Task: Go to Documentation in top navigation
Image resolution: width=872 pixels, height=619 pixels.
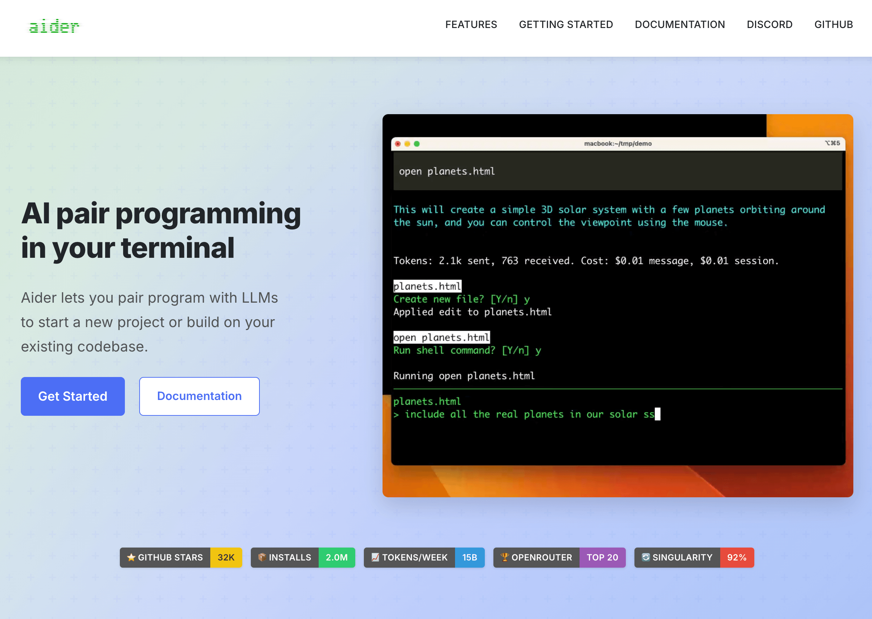Action: coord(680,24)
